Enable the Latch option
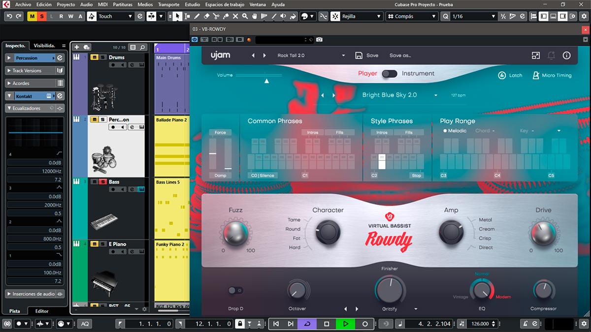This screenshot has height=332, width=591. click(x=510, y=75)
